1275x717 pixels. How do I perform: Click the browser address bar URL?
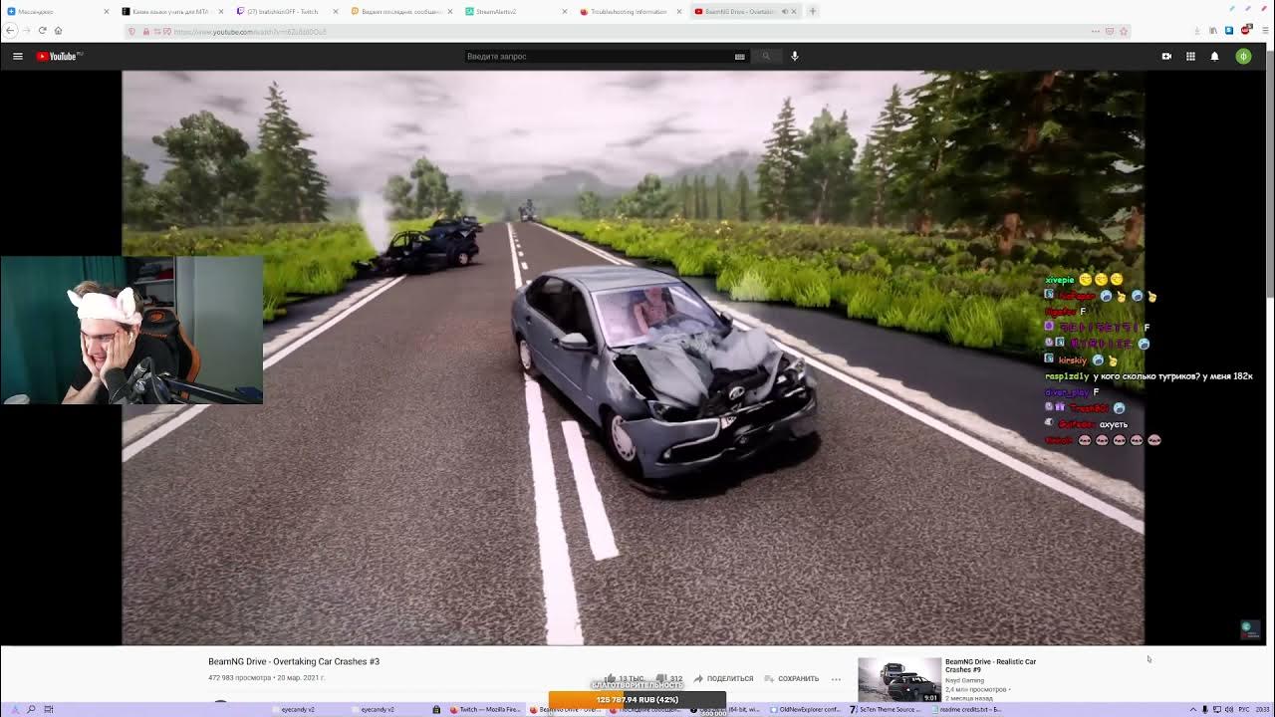[249, 32]
